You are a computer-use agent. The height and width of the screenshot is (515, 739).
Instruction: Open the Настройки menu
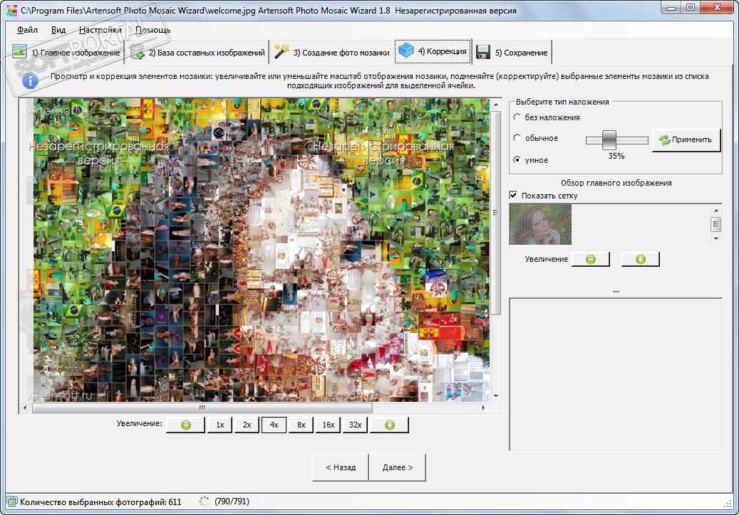[x=100, y=30]
